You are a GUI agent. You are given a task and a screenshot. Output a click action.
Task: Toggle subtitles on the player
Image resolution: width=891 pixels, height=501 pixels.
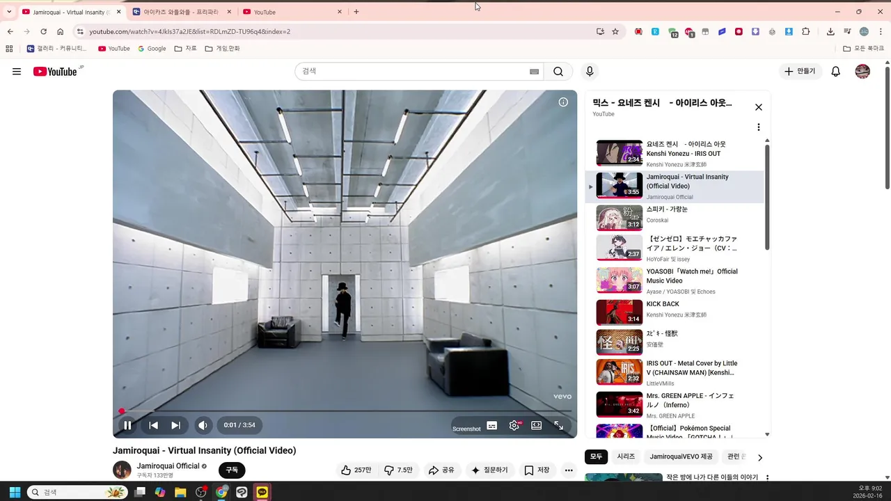point(492,425)
